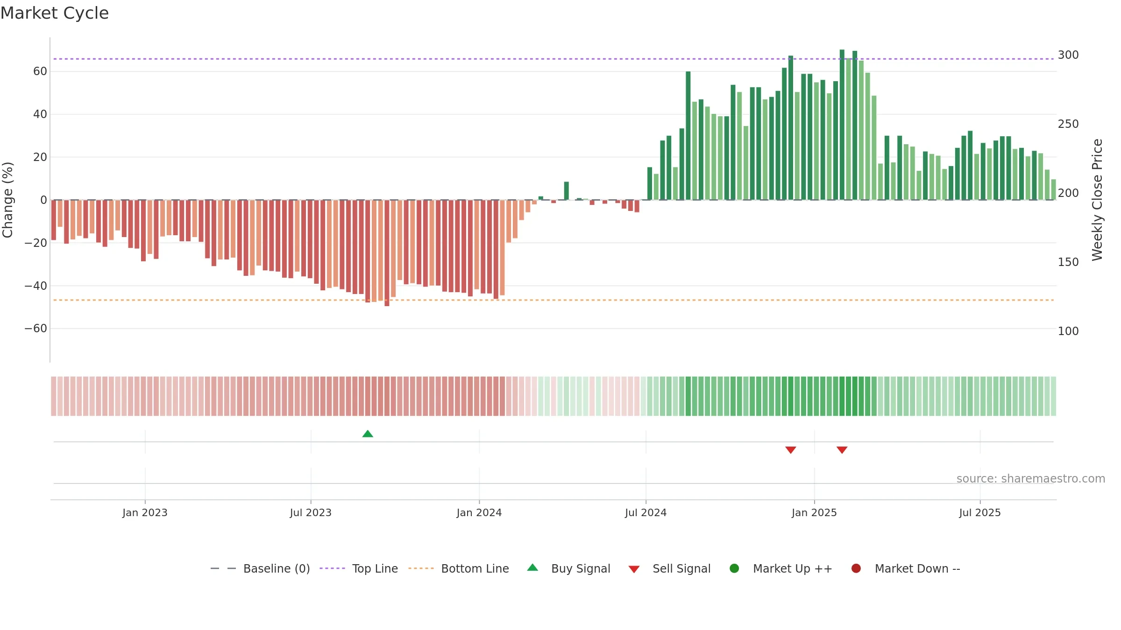Click the 100 tick on the right axis

(x=1068, y=331)
